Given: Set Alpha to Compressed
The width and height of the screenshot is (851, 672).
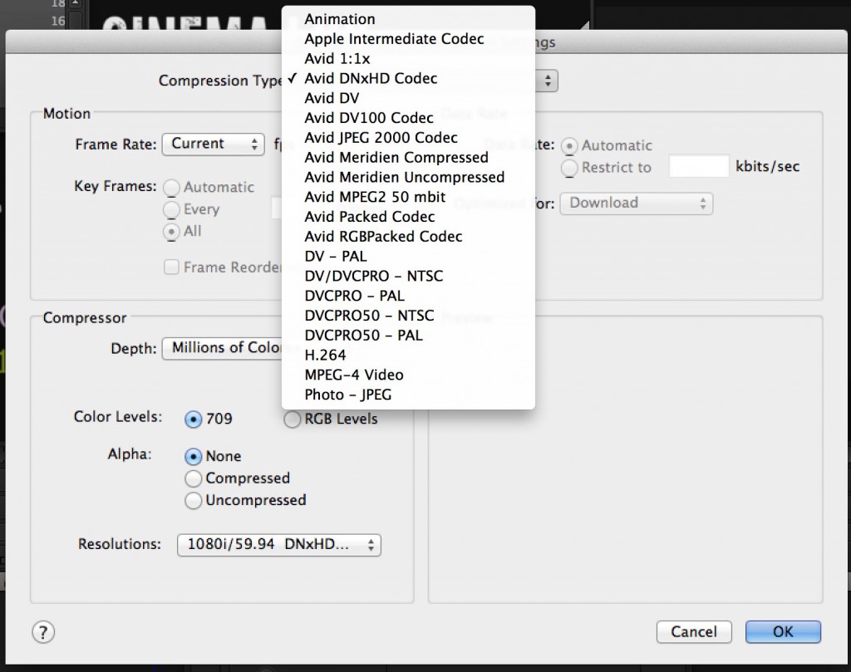Looking at the screenshot, I should coord(193,478).
